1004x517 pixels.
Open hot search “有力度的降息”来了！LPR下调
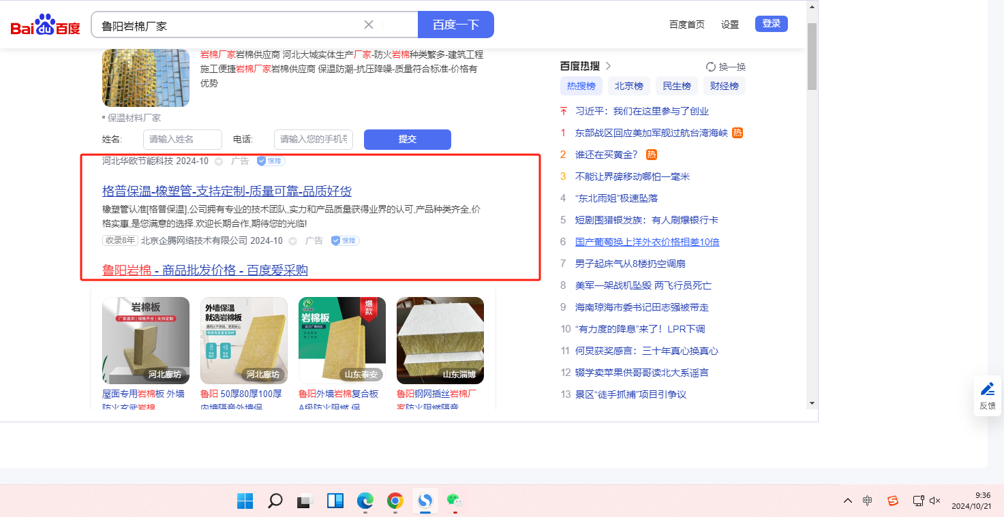pos(640,329)
